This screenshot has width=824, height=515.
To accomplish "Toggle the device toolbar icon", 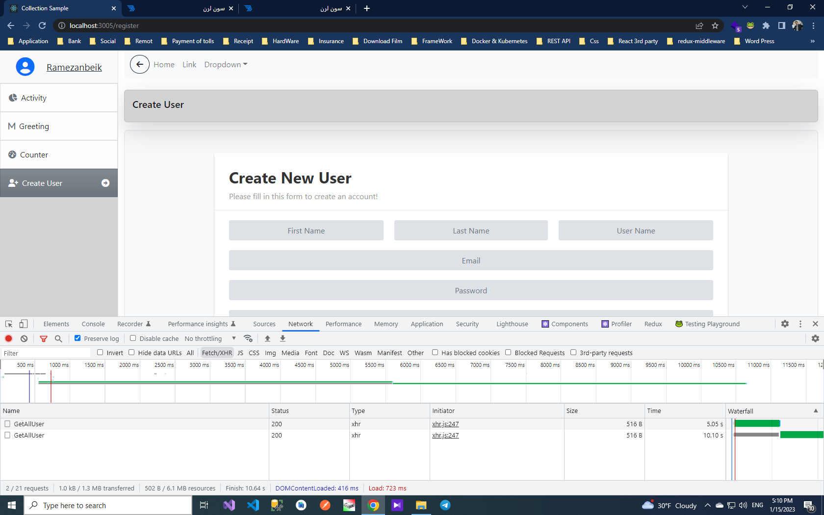I will point(23,324).
